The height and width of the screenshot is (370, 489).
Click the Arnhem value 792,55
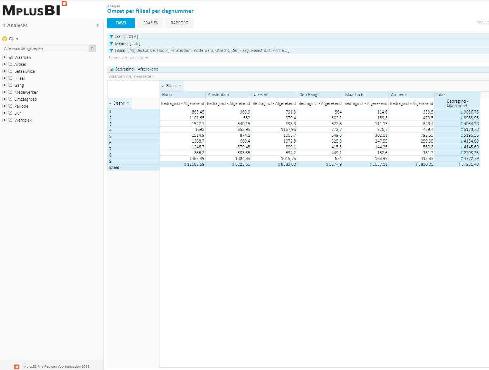427,135
